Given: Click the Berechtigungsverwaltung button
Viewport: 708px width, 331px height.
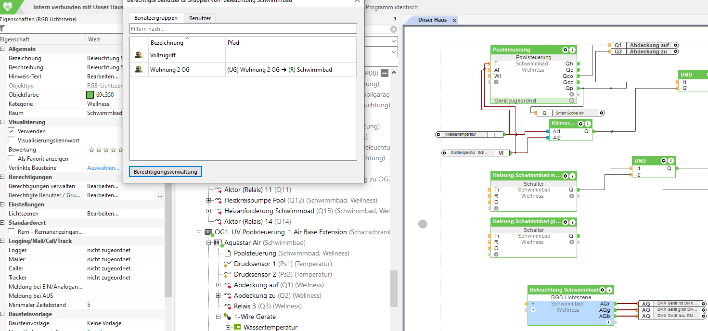Looking at the screenshot, I should pyautogui.click(x=166, y=171).
